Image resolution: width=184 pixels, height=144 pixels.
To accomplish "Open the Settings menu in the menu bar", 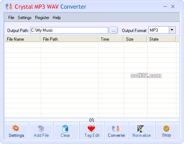I will click(x=25, y=18).
